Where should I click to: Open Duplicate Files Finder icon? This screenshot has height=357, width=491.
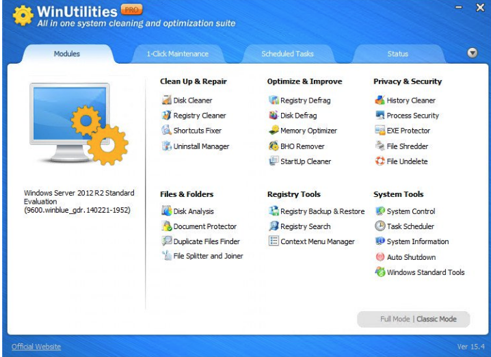coord(166,241)
